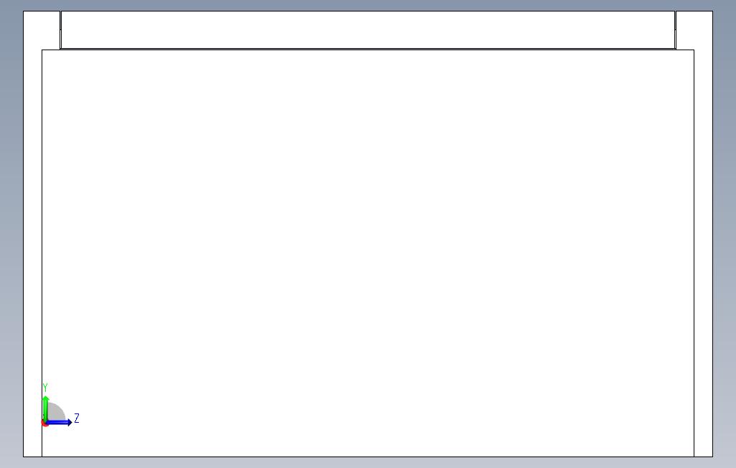Viewport: 736px width, 468px height.
Task: Click the small notch on top-right seam
Action: [676, 29]
